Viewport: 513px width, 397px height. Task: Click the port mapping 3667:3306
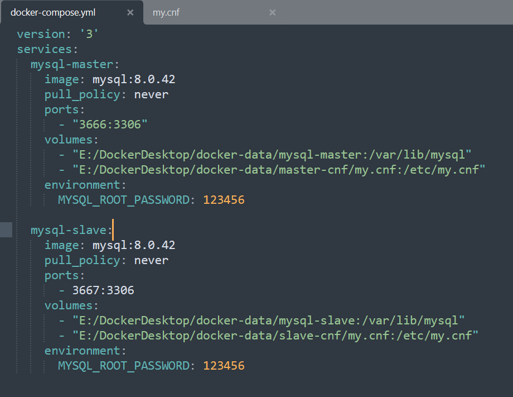[104, 290]
